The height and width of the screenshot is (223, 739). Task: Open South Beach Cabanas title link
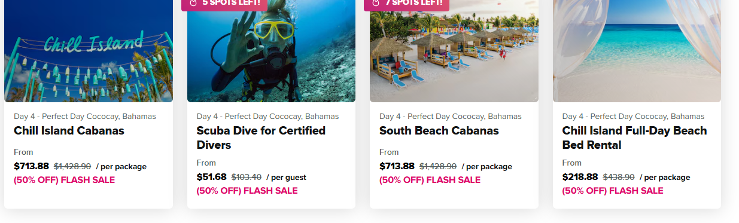click(x=439, y=130)
